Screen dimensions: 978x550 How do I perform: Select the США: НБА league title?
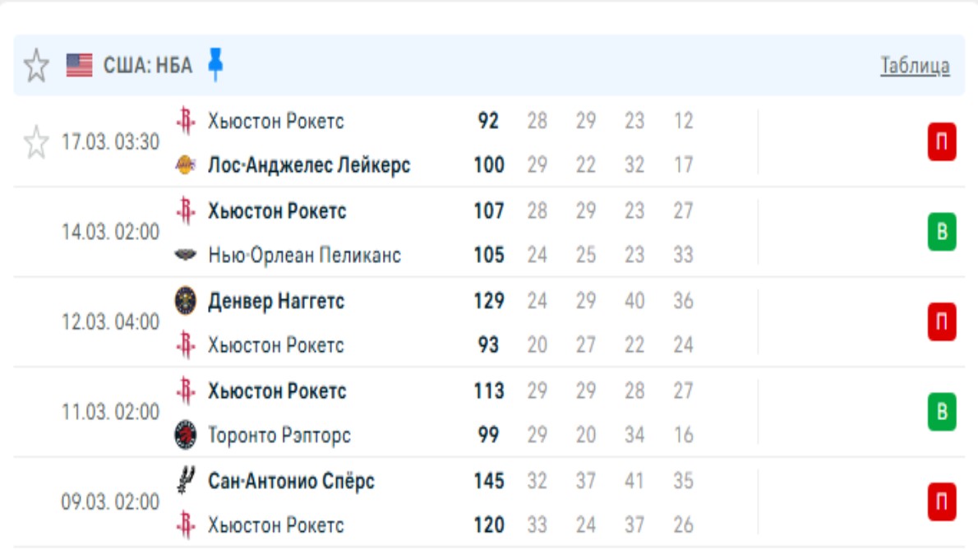click(x=148, y=66)
